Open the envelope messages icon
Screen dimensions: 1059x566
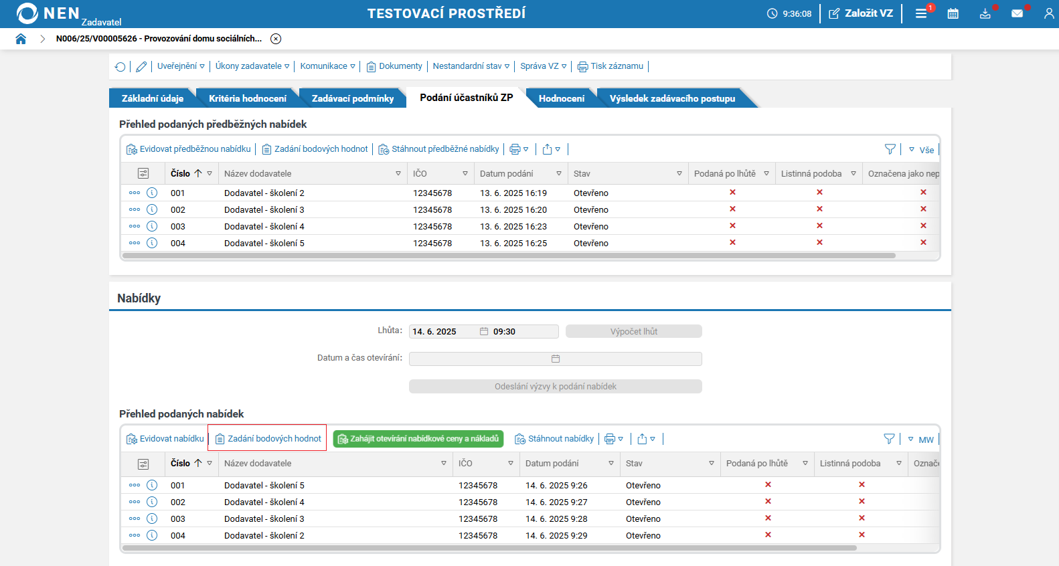pyautogui.click(x=1017, y=13)
